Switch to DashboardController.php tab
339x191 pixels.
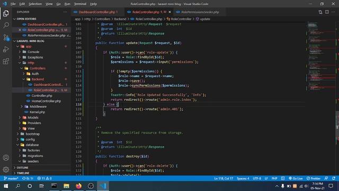point(98,12)
